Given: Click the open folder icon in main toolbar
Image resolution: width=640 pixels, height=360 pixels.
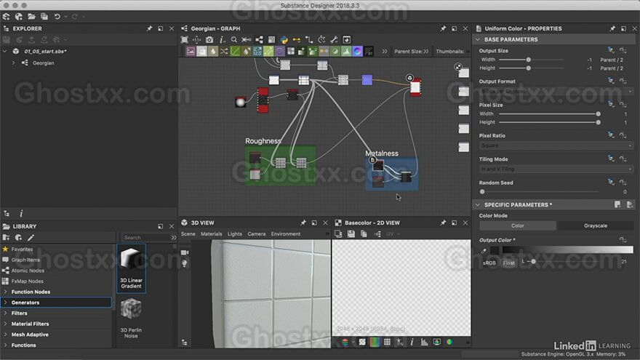Looking at the screenshot, I should [x=31, y=16].
